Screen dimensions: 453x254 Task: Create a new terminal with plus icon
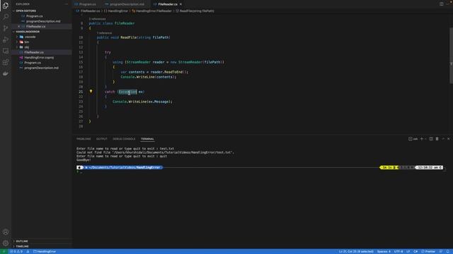click(x=422, y=139)
